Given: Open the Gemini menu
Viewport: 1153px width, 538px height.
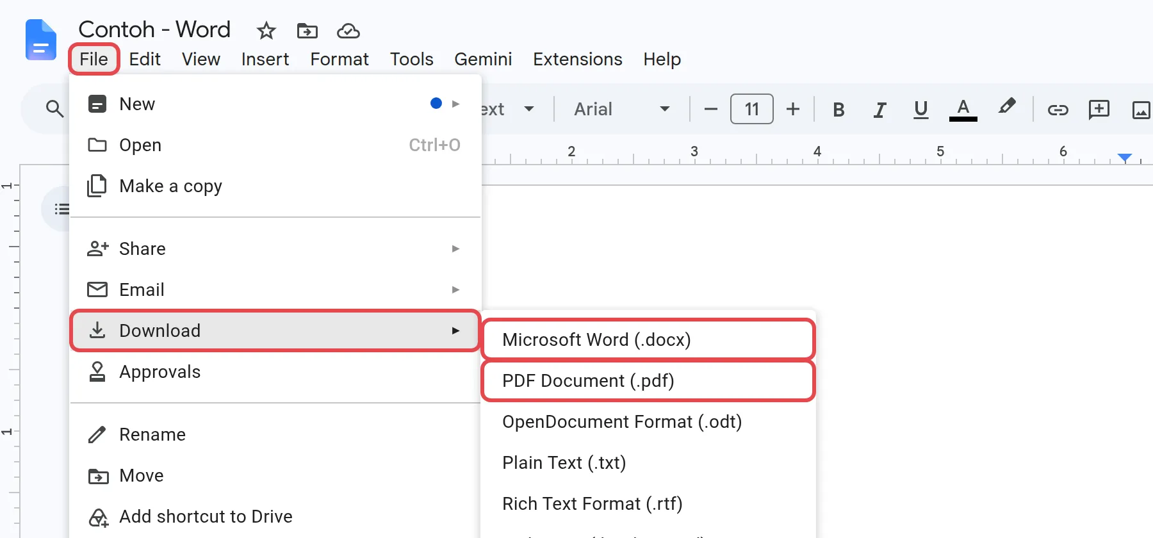Looking at the screenshot, I should (x=483, y=59).
